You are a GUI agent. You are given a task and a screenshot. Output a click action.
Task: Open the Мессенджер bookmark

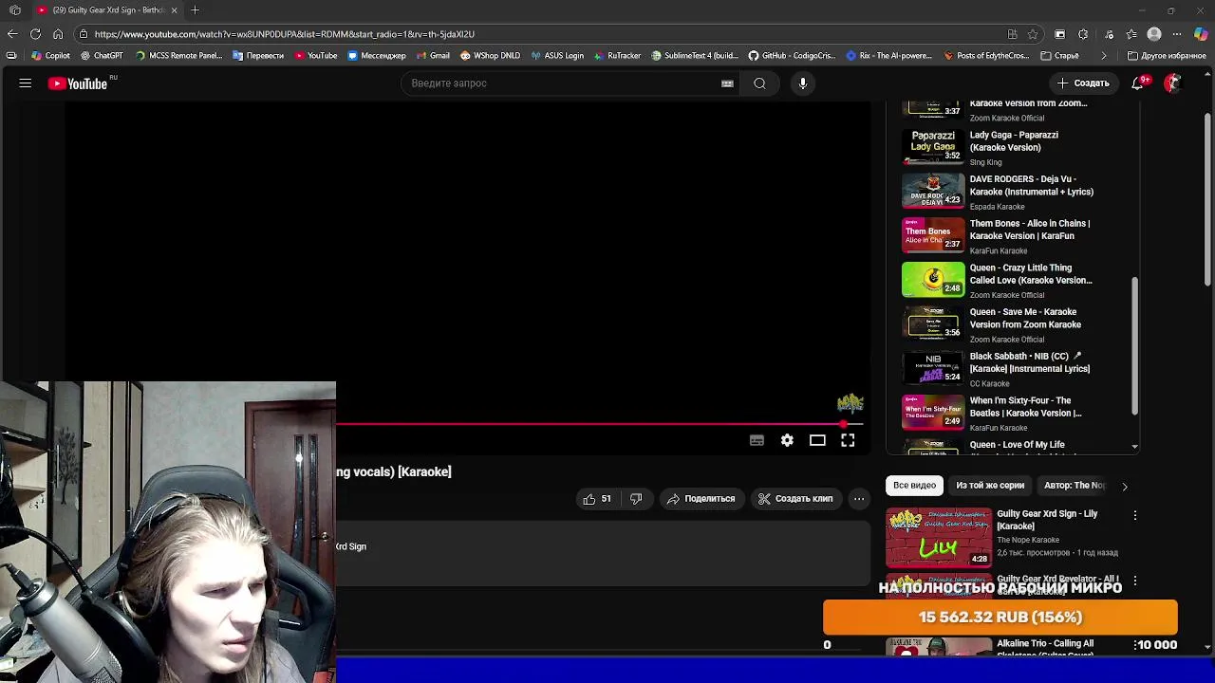[377, 56]
